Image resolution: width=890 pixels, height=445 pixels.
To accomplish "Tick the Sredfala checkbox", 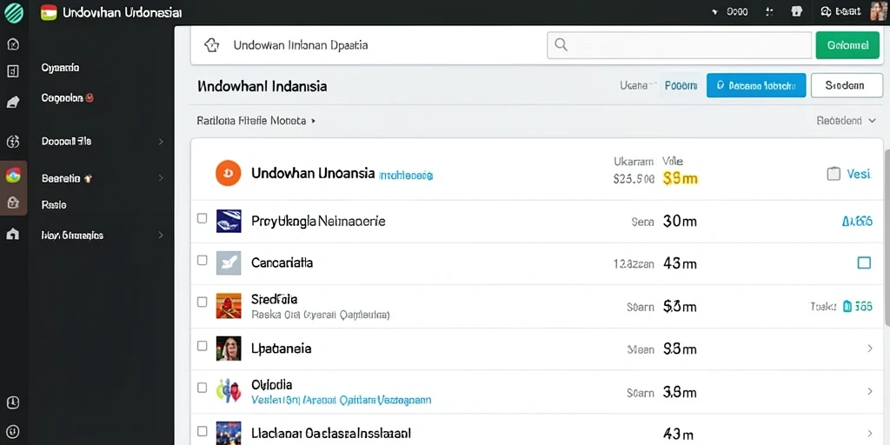I will pyautogui.click(x=202, y=302).
